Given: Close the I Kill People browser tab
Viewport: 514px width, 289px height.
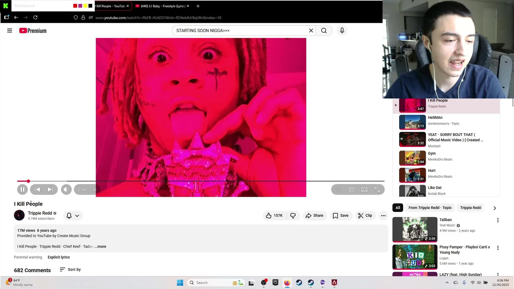Looking at the screenshot, I should click(128, 6).
